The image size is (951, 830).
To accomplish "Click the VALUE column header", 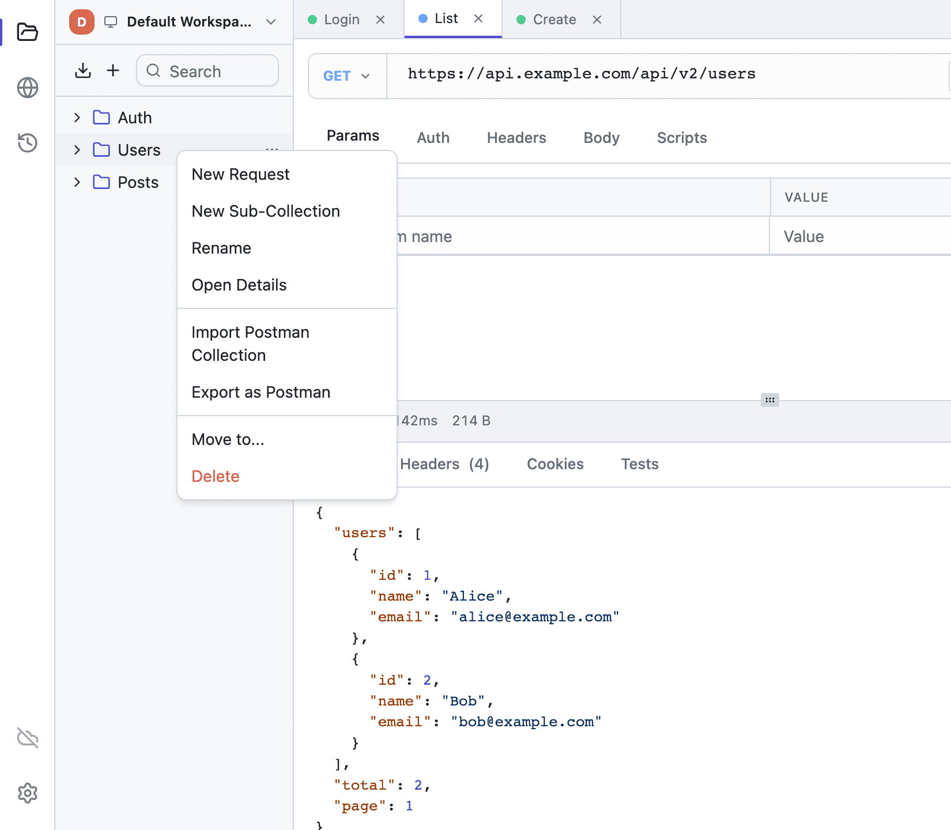I will pyautogui.click(x=806, y=197).
